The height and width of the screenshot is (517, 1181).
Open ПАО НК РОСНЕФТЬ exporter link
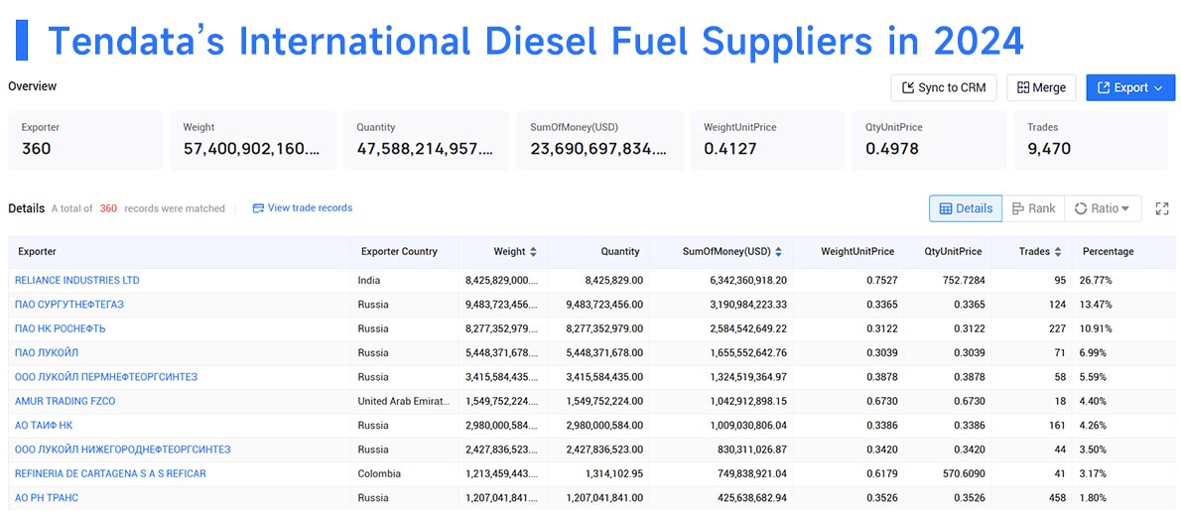coord(61,328)
